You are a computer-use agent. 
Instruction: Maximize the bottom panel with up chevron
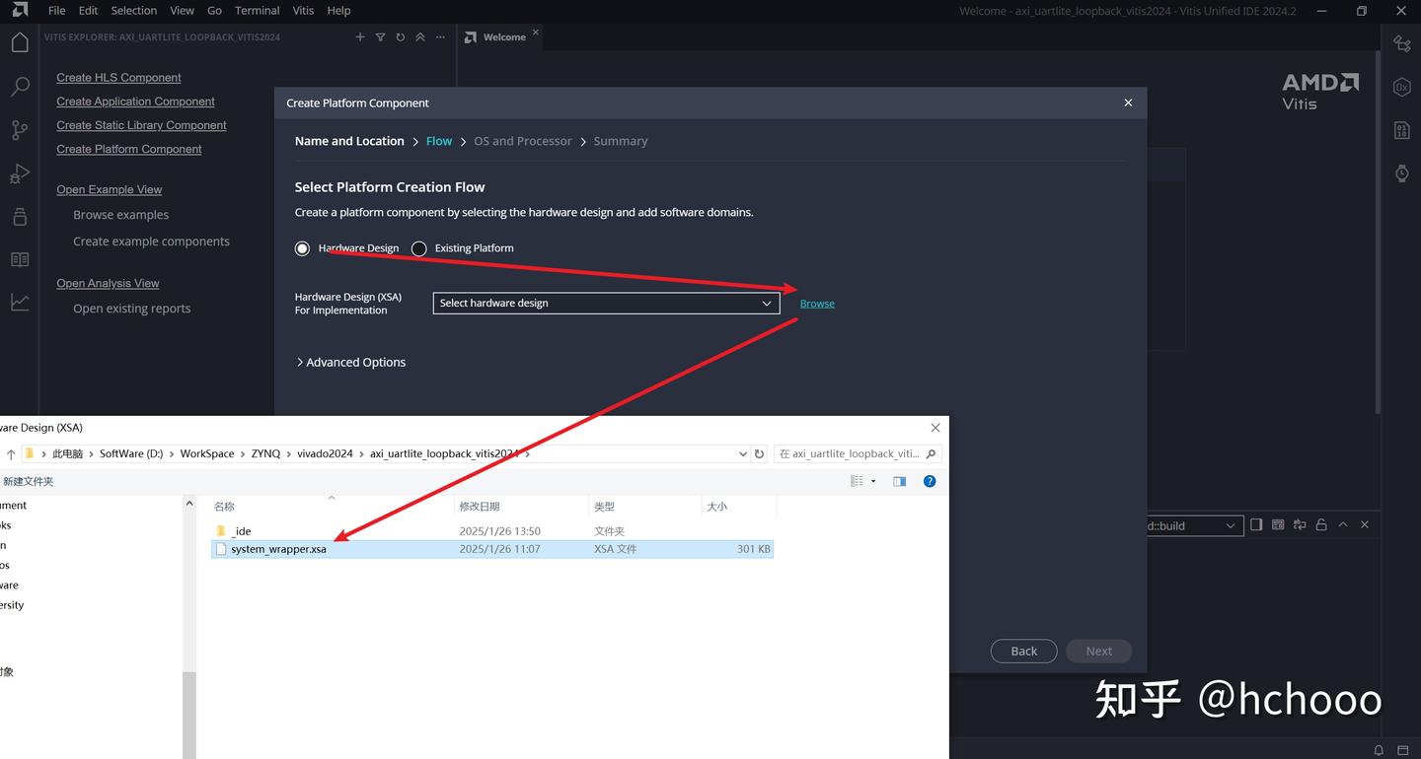coord(1343,525)
